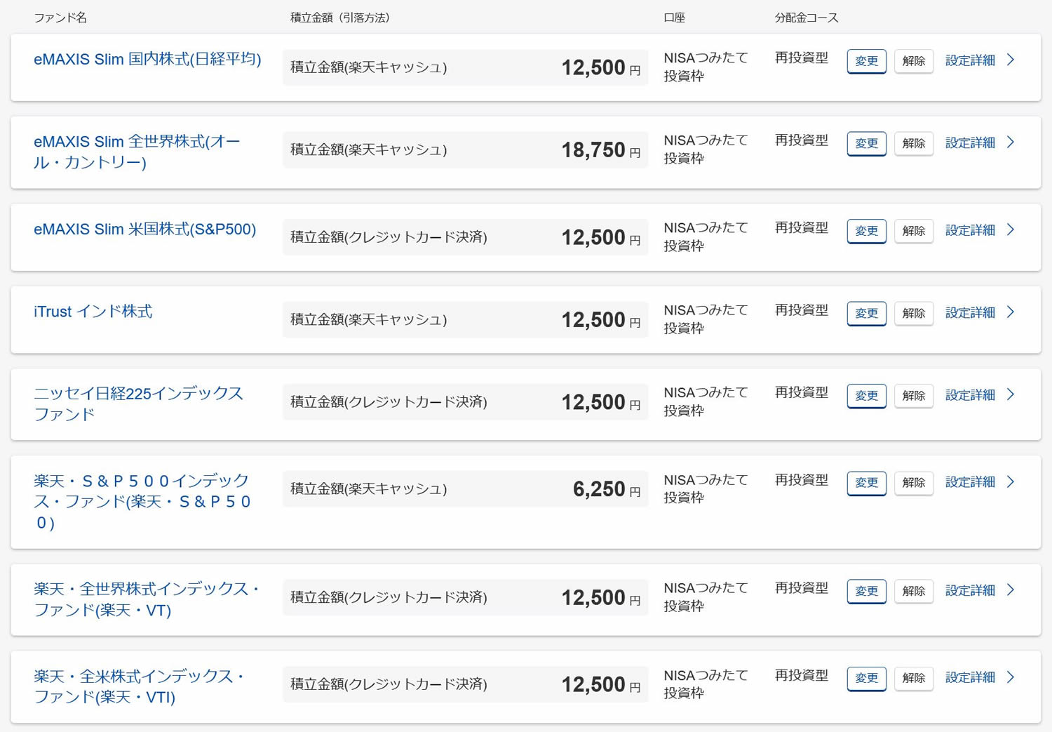This screenshot has height=732, width=1052.
Task: Expand 設定詳細 chevron for eMAXIS Slim 国内株式
Action: [1011, 60]
